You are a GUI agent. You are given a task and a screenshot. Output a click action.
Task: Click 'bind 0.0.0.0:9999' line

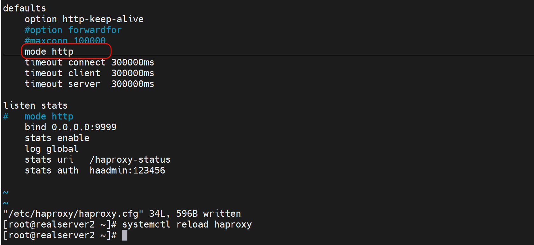pos(70,127)
